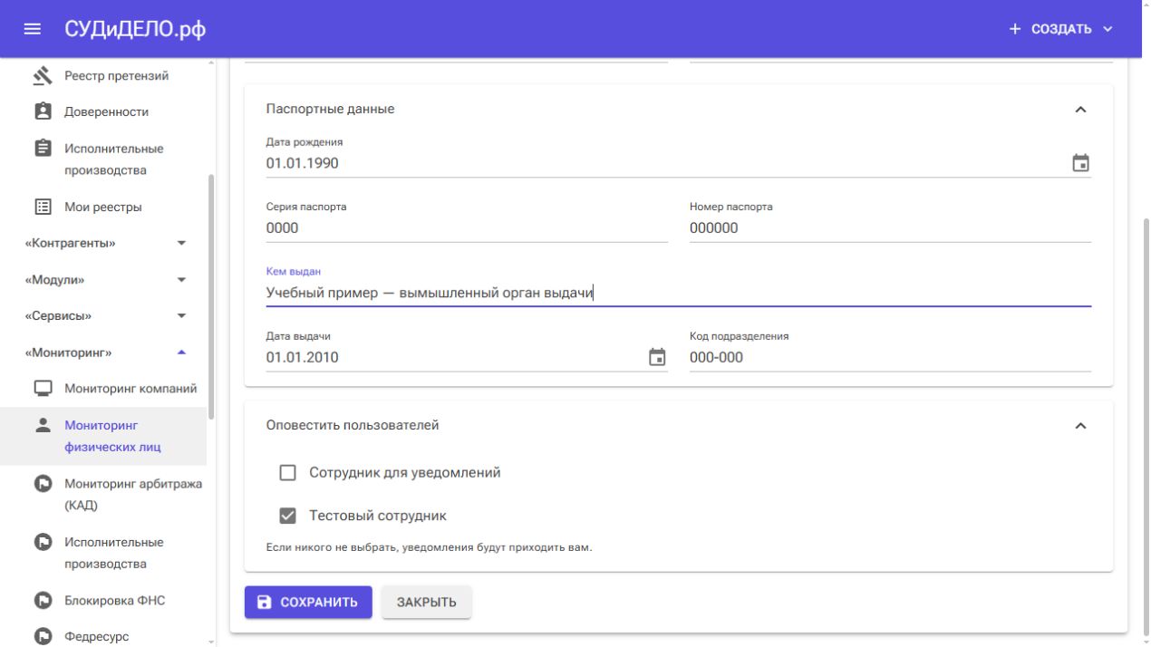Check Сотрудник для уведомлений checkbox
Screen dimensions: 1151x647
click(x=288, y=472)
